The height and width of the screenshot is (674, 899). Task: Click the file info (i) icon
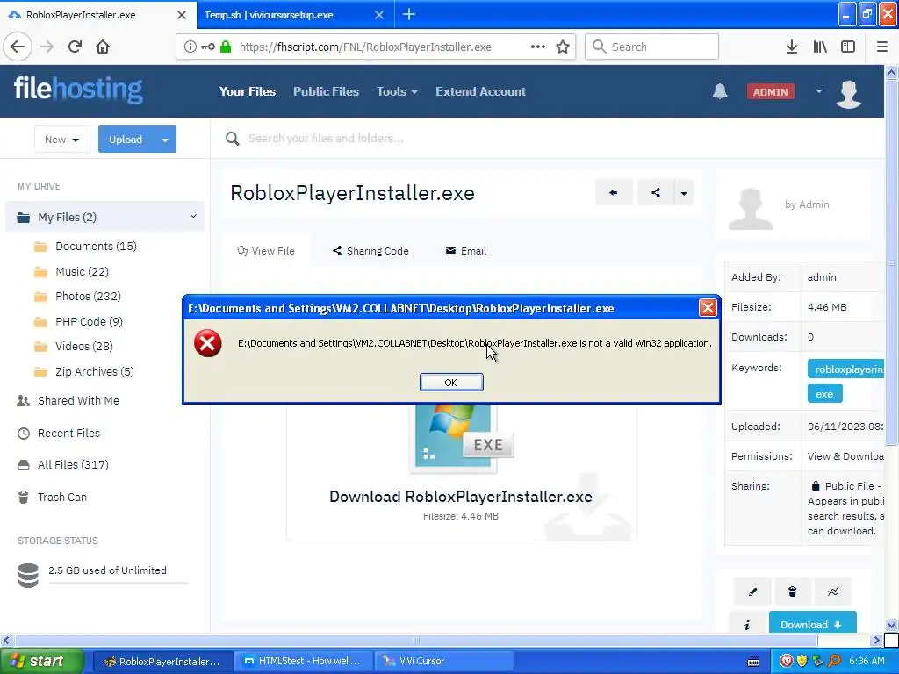click(x=747, y=624)
